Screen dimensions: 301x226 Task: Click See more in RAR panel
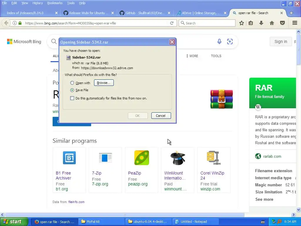(x=264, y=199)
